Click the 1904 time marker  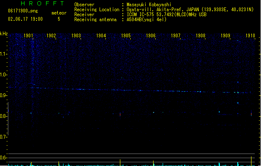pyautogui.click(x=101, y=36)
